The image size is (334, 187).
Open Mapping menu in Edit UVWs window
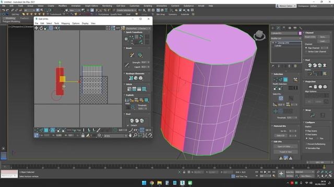click(x=66, y=23)
